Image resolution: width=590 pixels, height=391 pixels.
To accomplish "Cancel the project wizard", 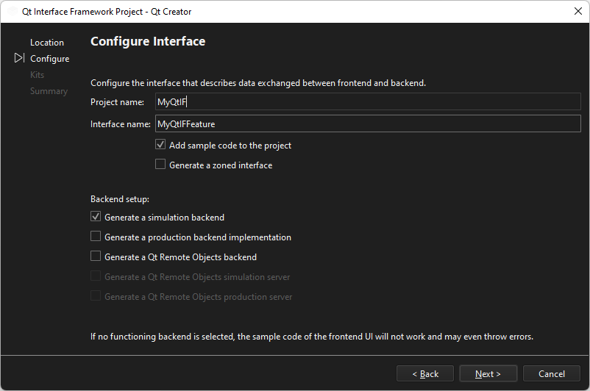I will point(551,374).
